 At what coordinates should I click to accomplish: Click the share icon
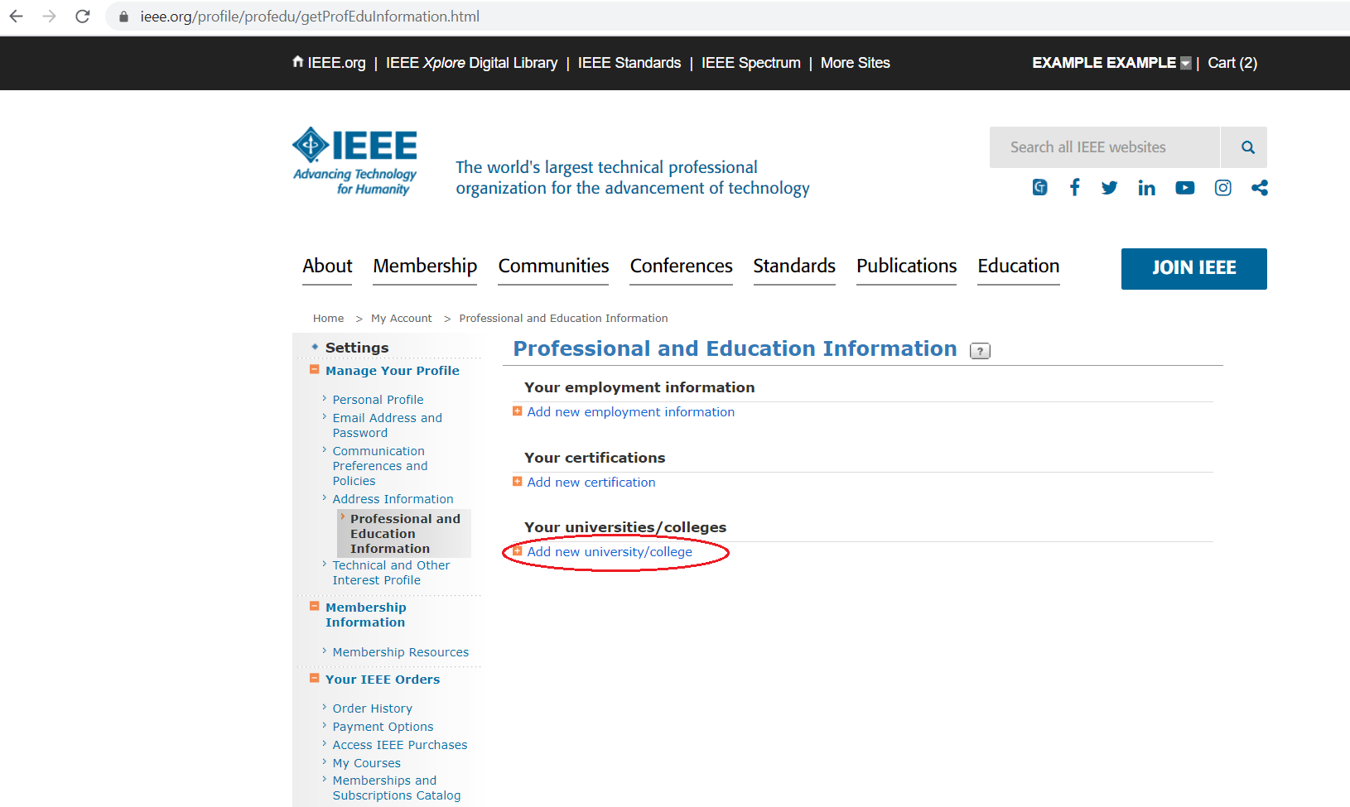pyautogui.click(x=1259, y=188)
